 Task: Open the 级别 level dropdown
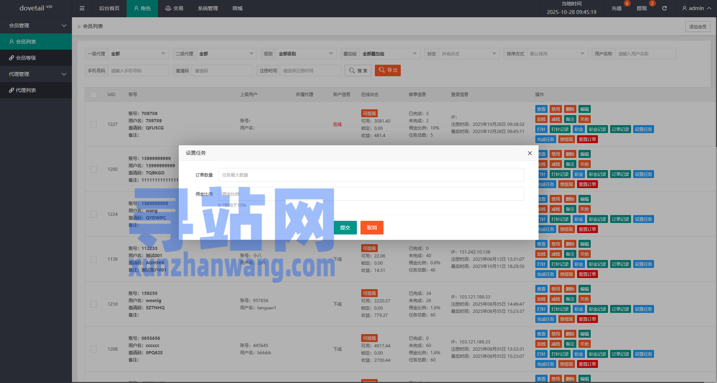pos(306,54)
